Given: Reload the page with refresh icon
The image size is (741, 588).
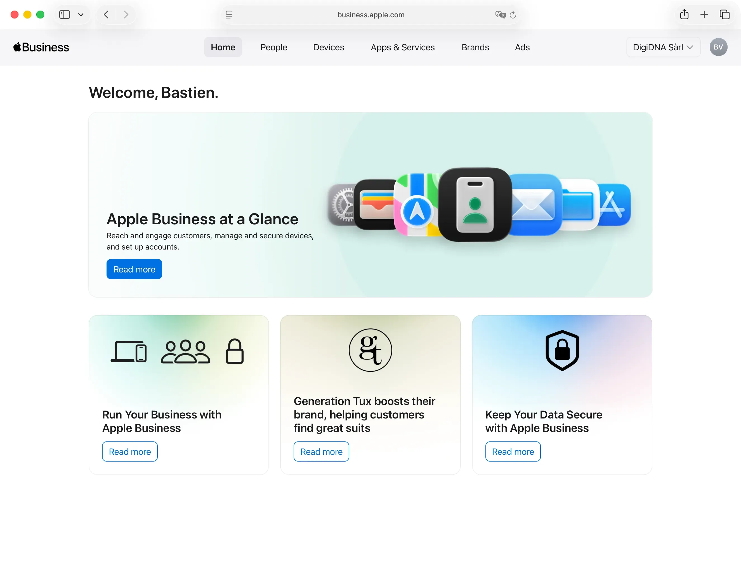Looking at the screenshot, I should click(513, 15).
